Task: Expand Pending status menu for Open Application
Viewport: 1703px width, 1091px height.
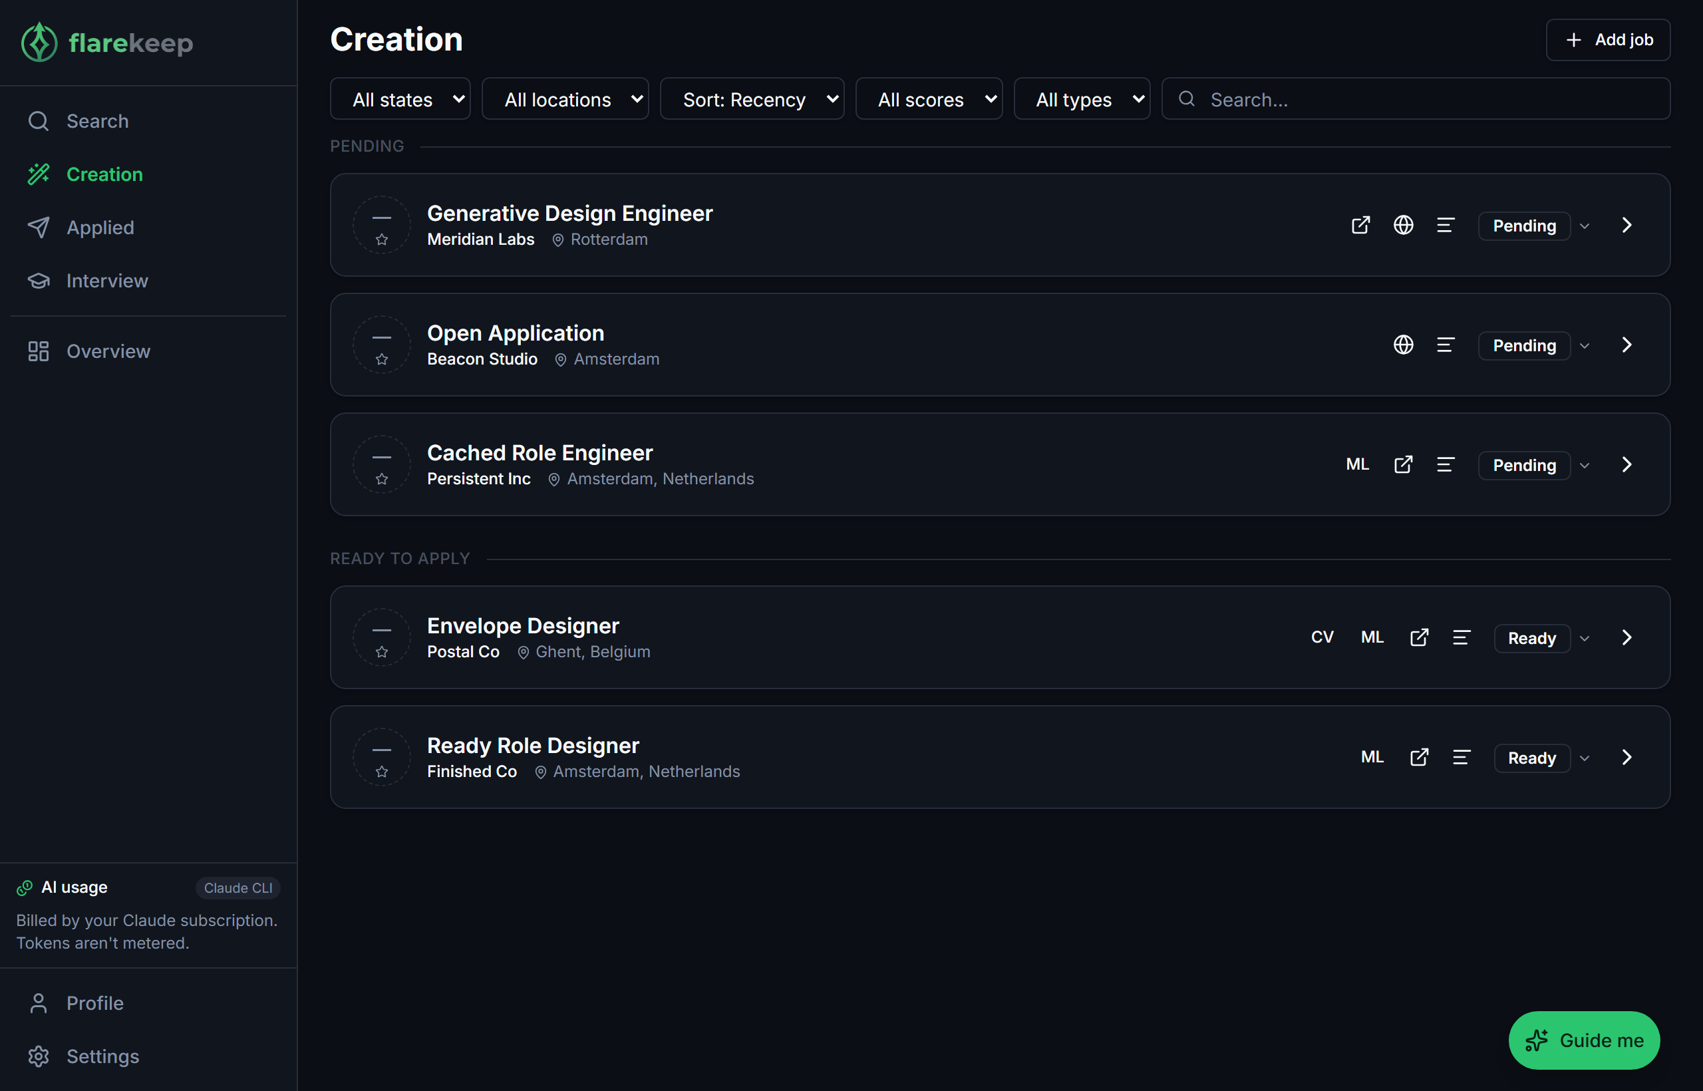Action: coord(1584,346)
